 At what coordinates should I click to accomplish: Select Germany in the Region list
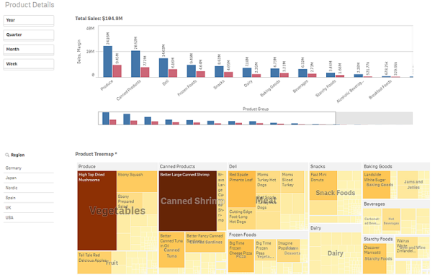point(29,168)
